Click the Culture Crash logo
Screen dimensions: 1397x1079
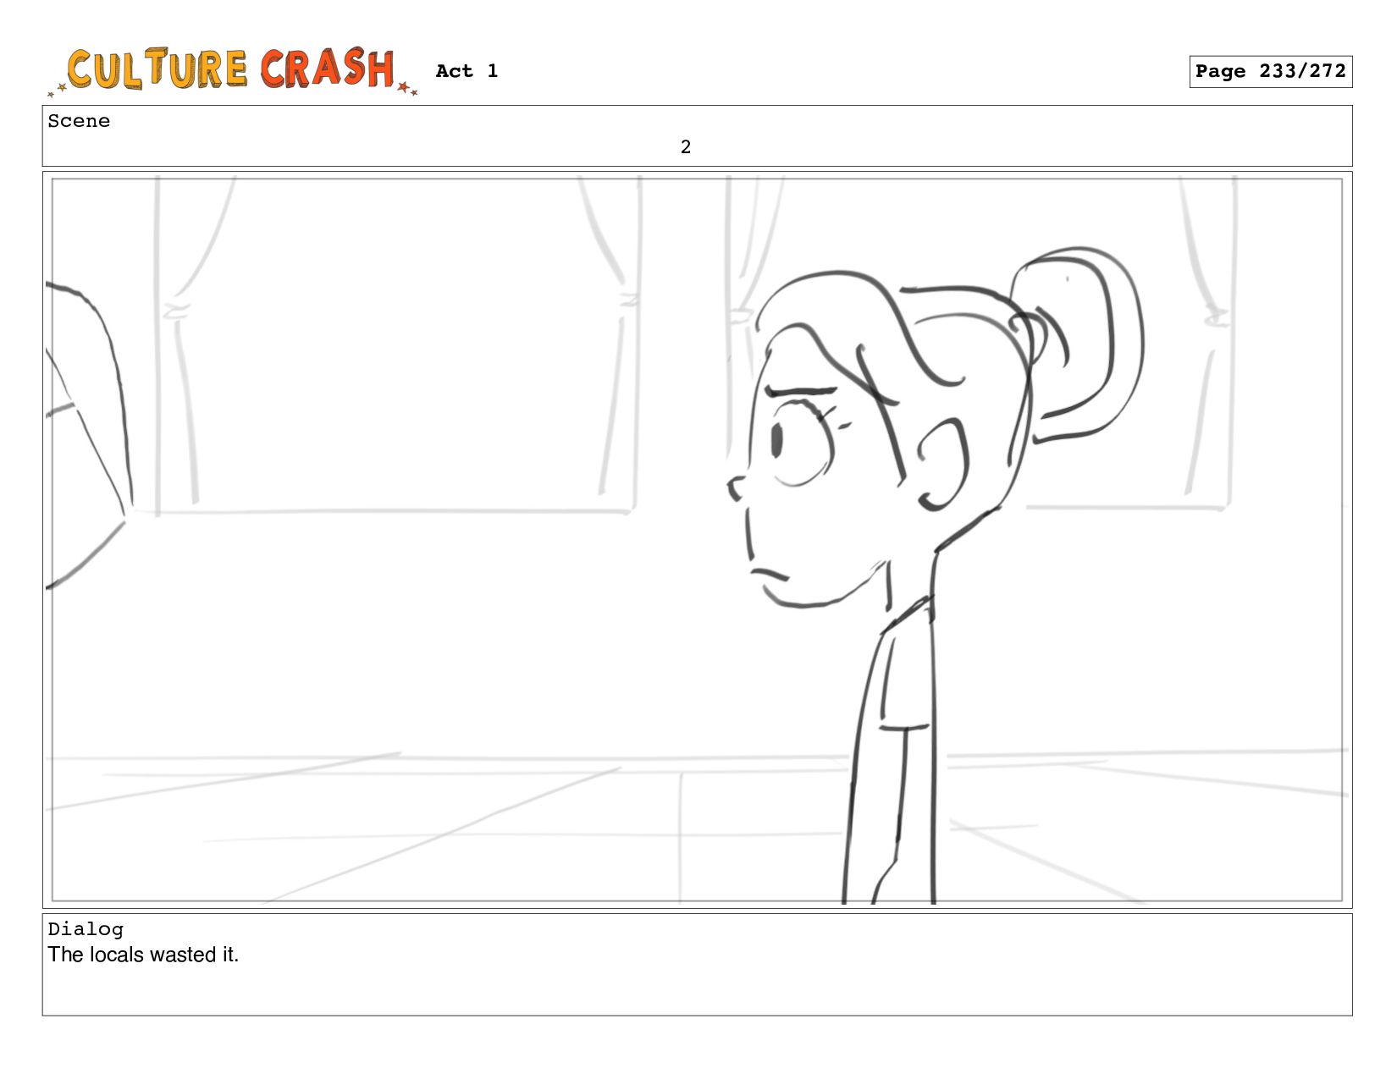233,70
